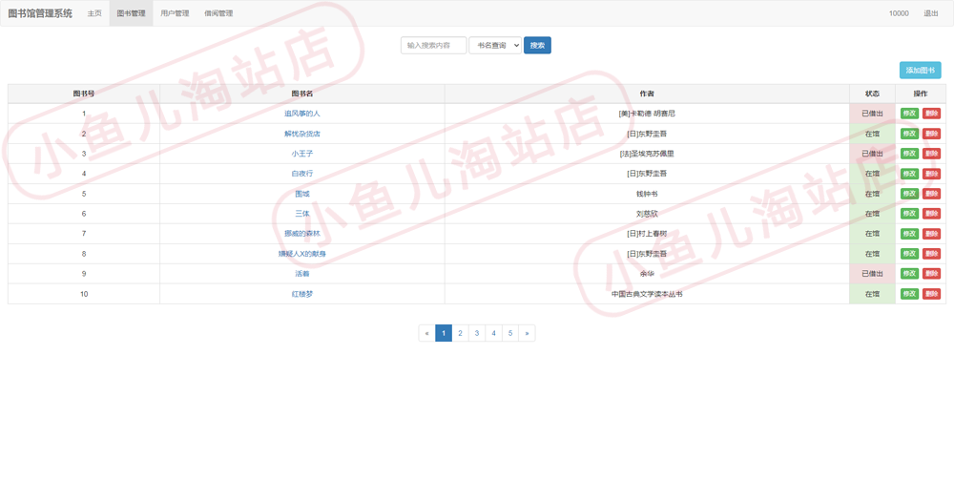Select pagination page 5
This screenshot has width=954, height=480.
point(510,333)
